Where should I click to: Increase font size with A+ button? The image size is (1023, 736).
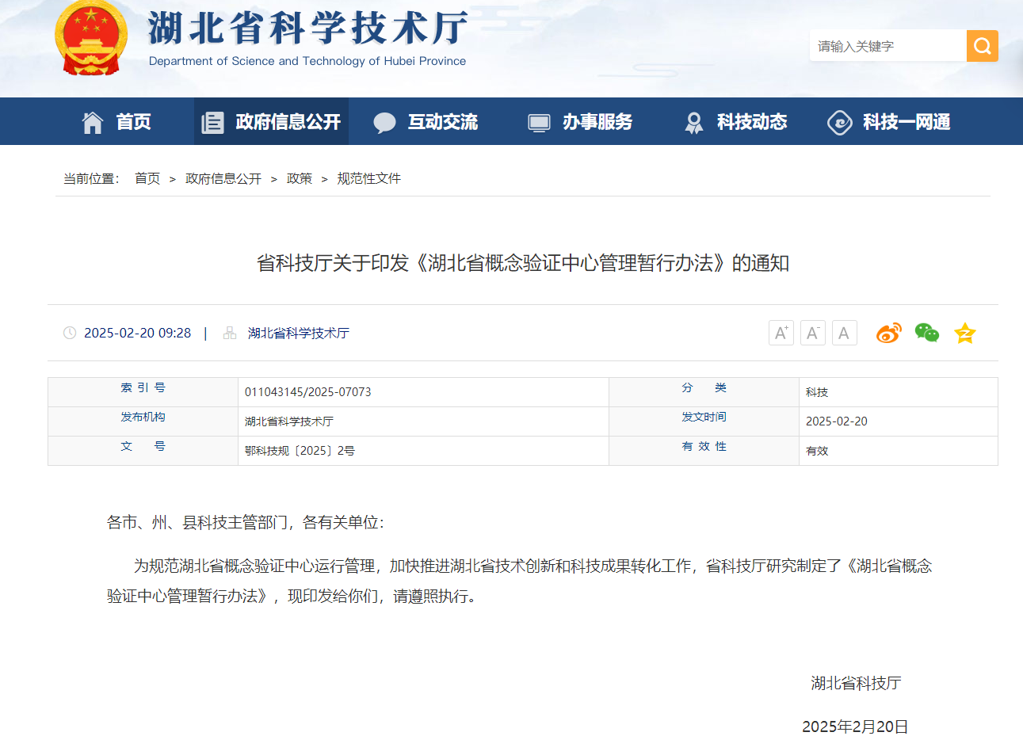coord(781,333)
